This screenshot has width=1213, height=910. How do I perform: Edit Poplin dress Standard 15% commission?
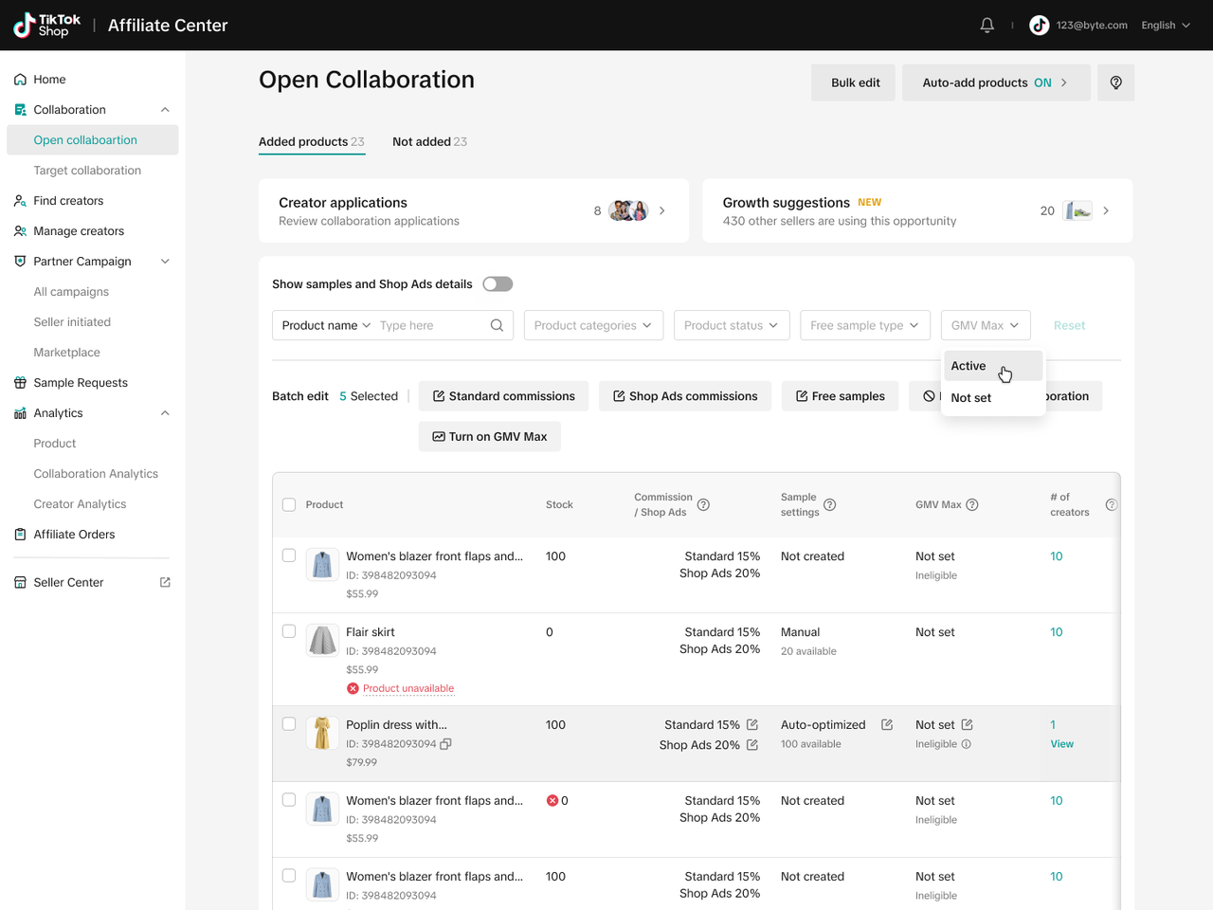point(752,725)
